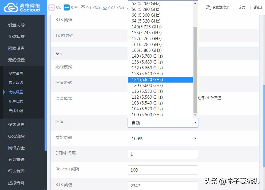Click the WeChat icon beside 微信绑定
Screen dimensions: 265x190
[x=208, y=7]
